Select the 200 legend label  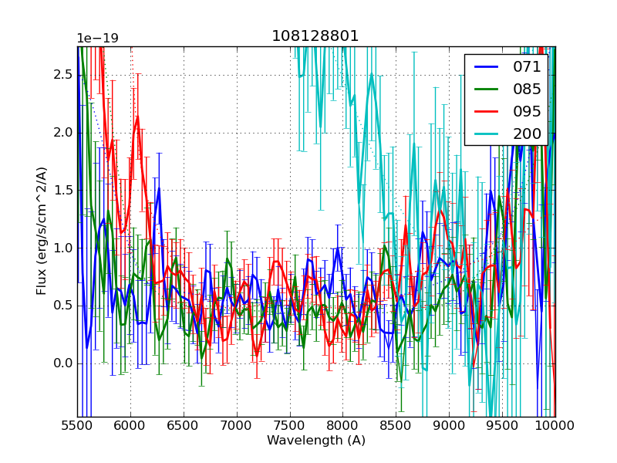(528, 134)
